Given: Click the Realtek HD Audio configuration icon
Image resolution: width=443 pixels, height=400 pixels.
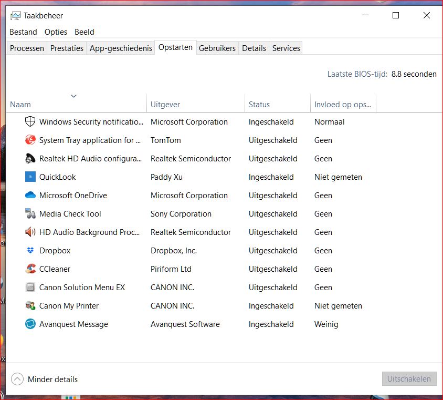Looking at the screenshot, I should [x=30, y=159].
